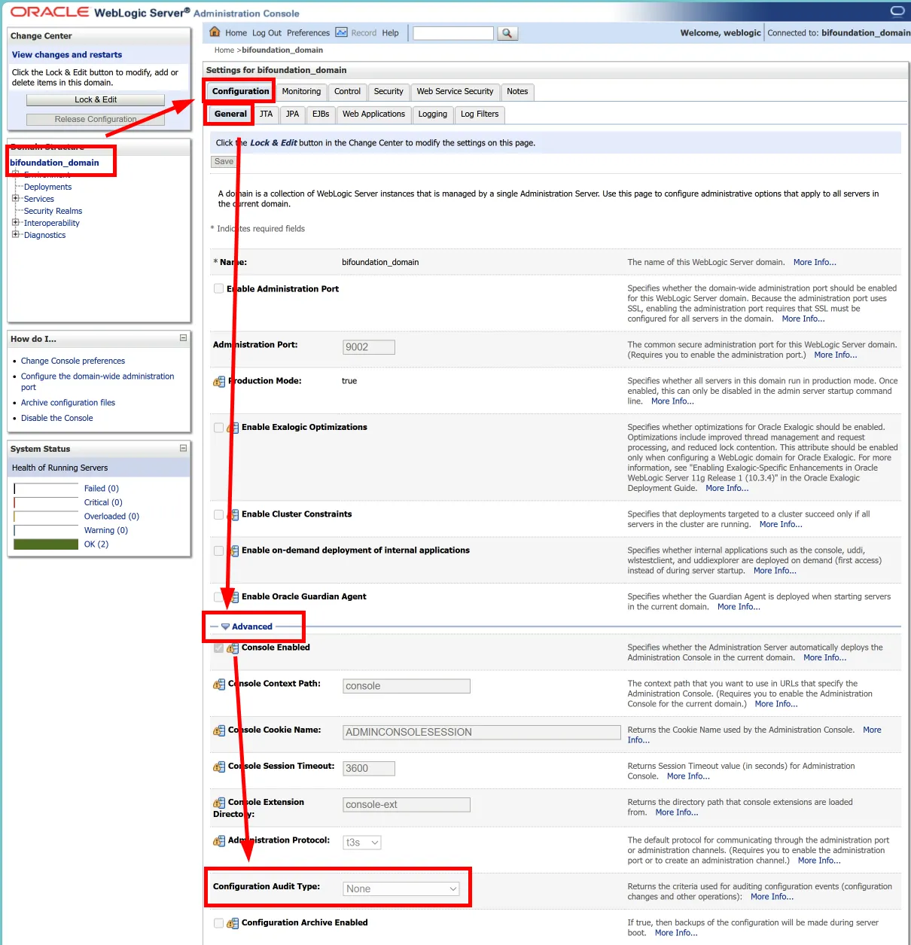Viewport: 911px width, 945px height.
Task: Click restart icon beside Administration Protocol
Action: pyautogui.click(x=219, y=841)
